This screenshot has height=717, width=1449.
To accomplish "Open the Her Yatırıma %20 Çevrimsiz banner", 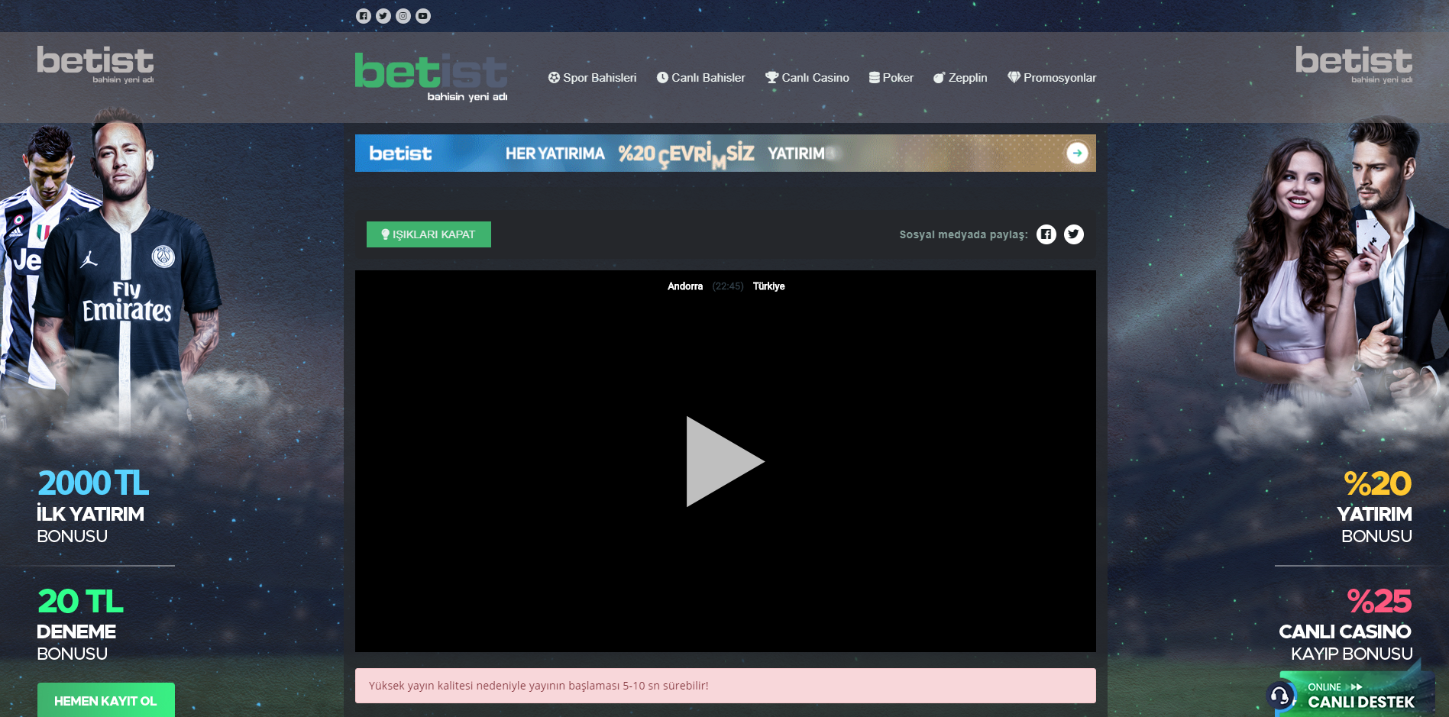I will click(725, 153).
